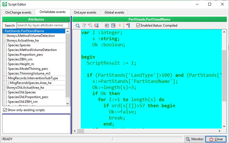Viewport: 229px width, 143px height.
Task: Uncheck Show only existing scripts
Action: click(5, 110)
